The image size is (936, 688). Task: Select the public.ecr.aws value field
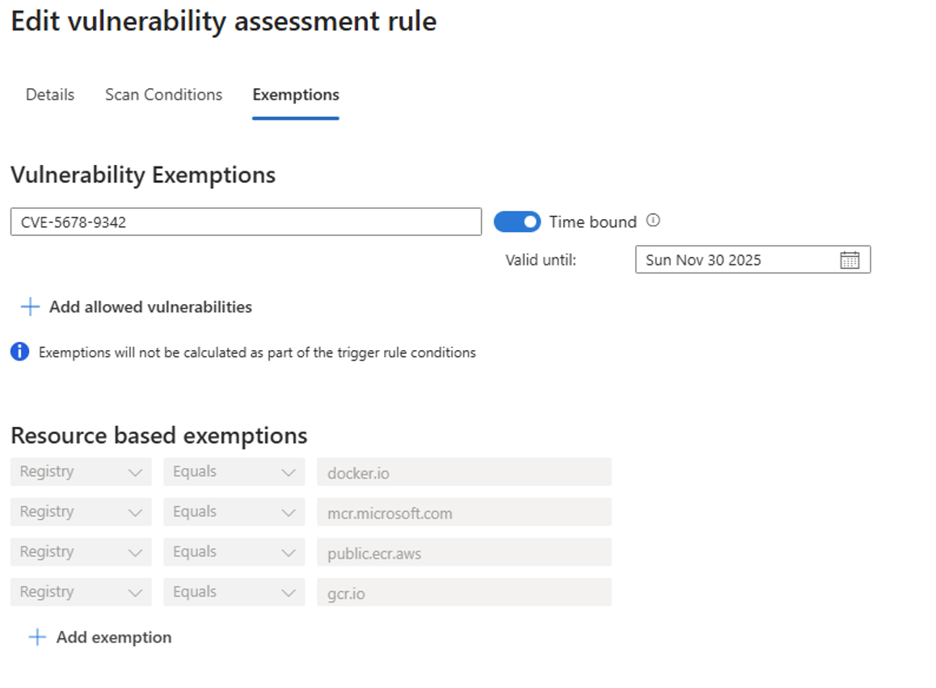tap(464, 553)
